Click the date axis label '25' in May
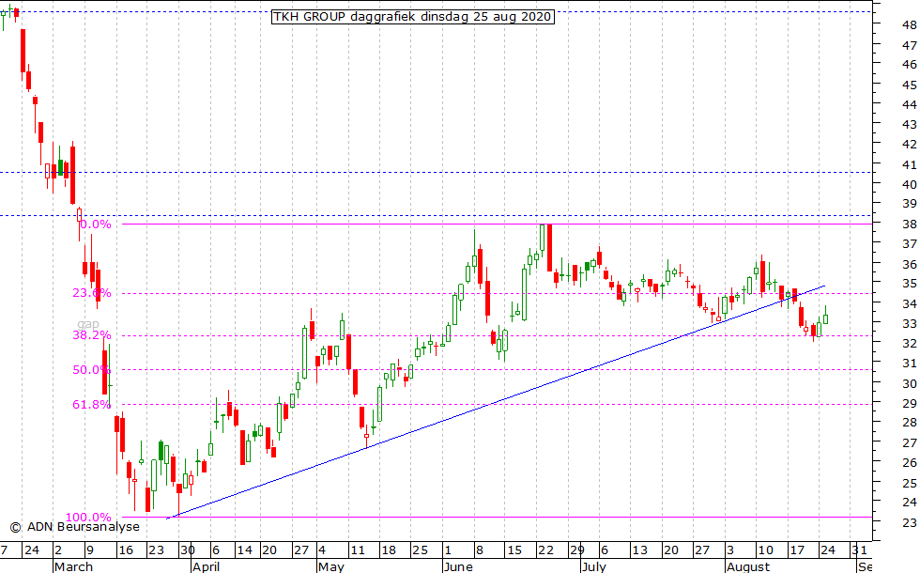This screenshot has height=573, width=920. [x=421, y=550]
